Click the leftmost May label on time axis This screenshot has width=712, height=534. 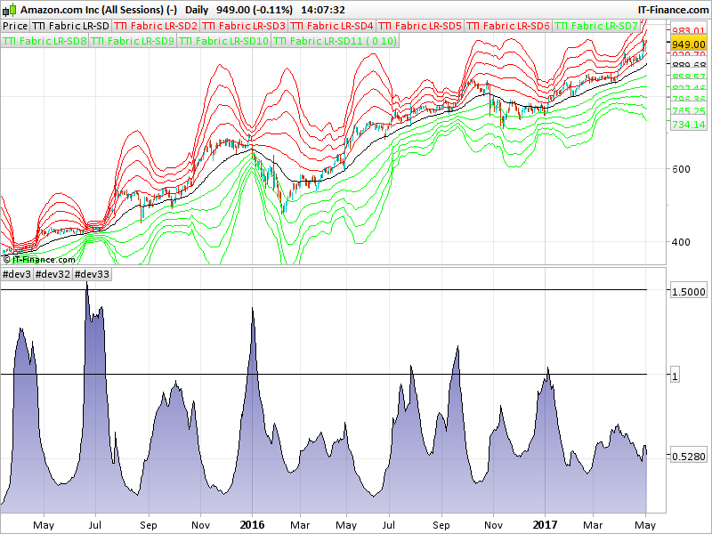coord(44,525)
